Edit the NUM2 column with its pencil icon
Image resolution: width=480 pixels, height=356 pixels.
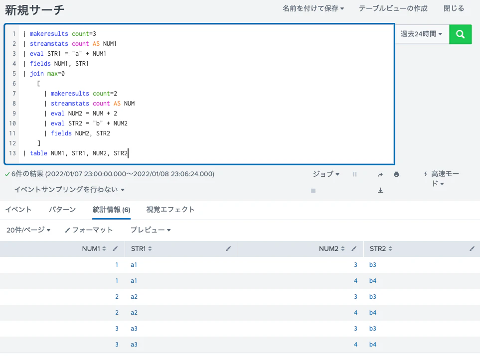tap(354, 248)
